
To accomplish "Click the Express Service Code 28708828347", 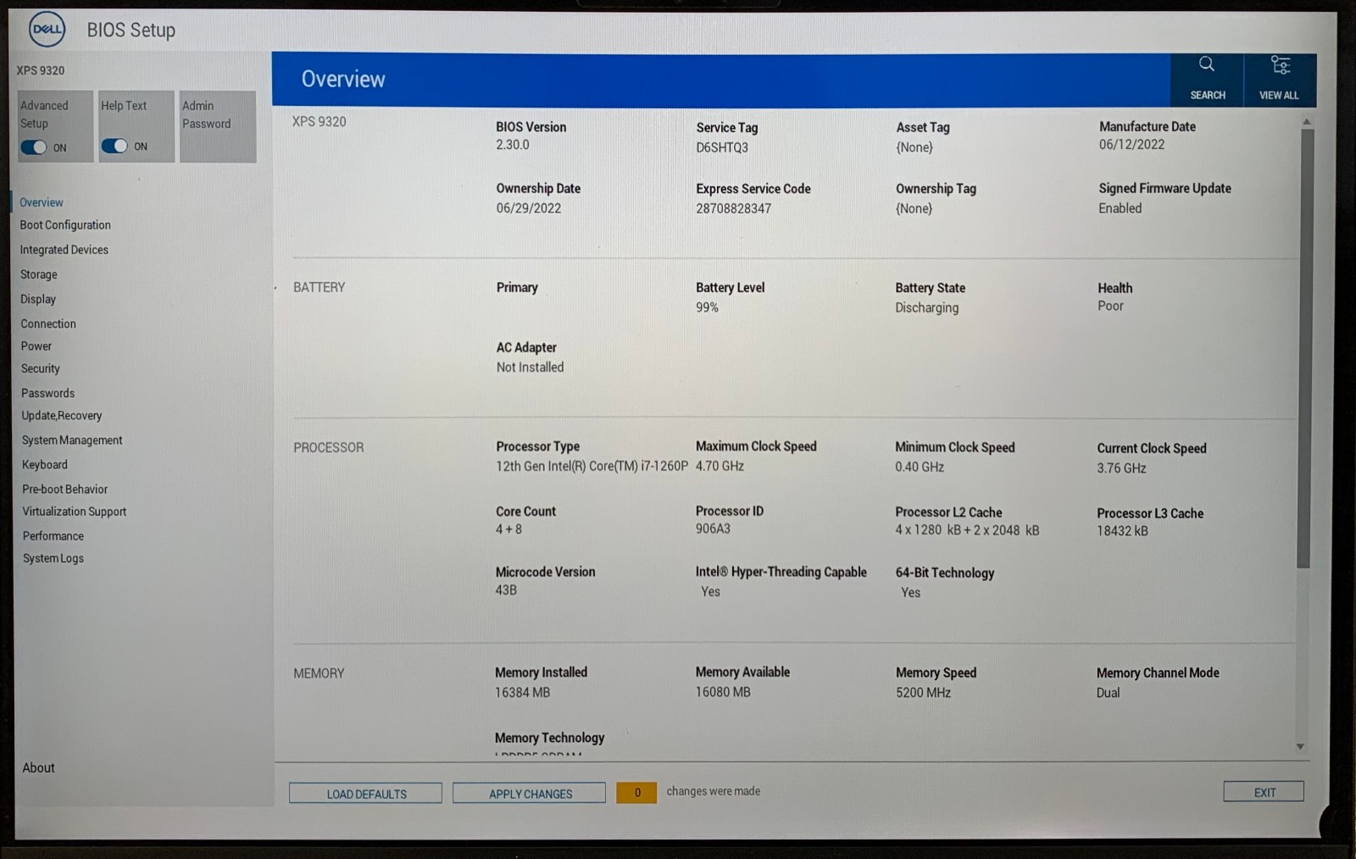I will pyautogui.click(x=734, y=208).
